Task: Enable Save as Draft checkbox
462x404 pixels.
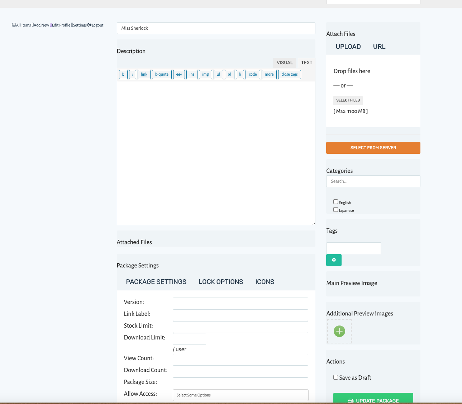Action: click(335, 377)
